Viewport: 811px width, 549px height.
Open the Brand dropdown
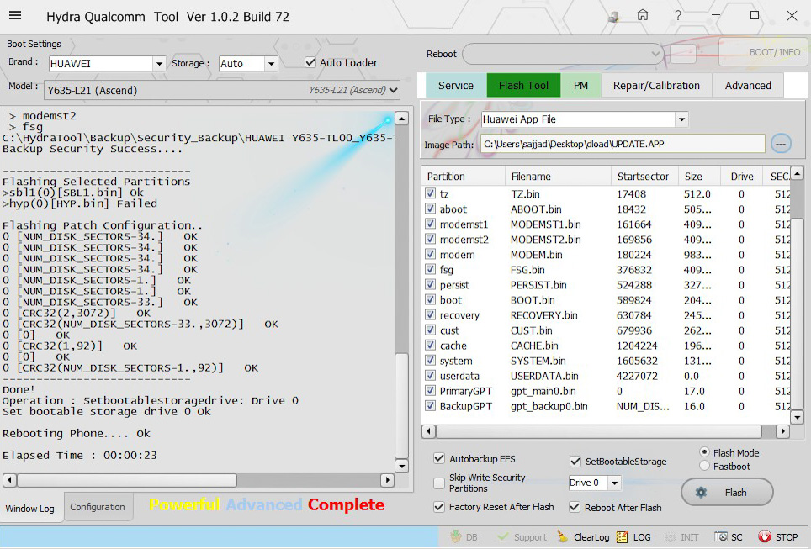pos(159,64)
